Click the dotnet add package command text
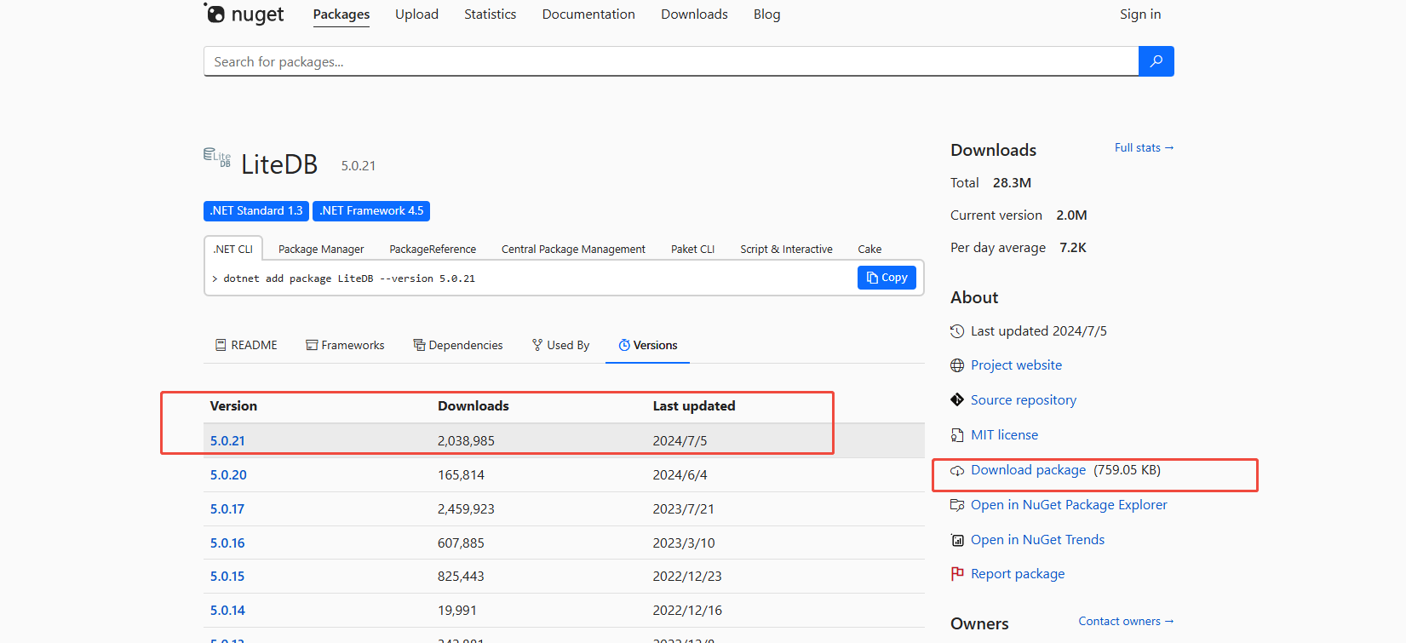The width and height of the screenshot is (1406, 643). tap(349, 278)
